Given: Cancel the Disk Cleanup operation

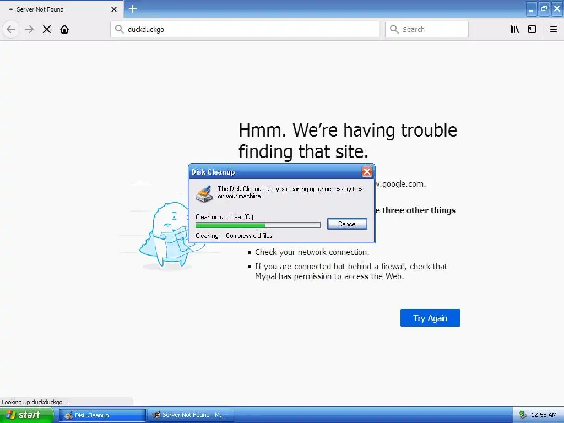Looking at the screenshot, I should (347, 224).
